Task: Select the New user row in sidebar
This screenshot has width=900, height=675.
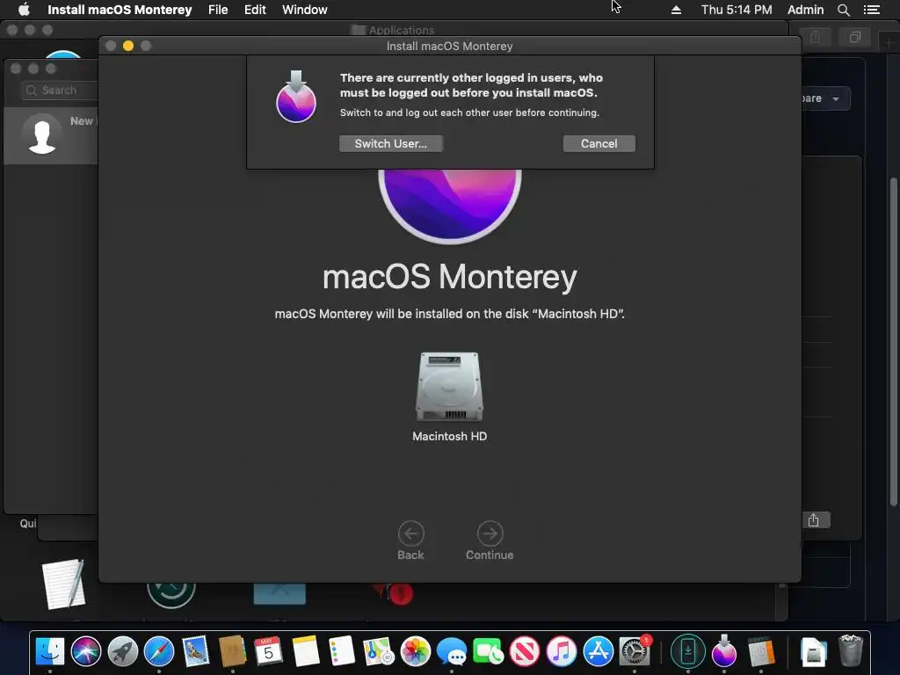Action: pos(50,135)
